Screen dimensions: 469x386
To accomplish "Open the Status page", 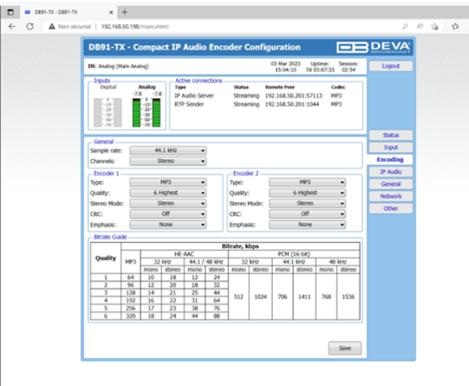I will coord(391,135).
